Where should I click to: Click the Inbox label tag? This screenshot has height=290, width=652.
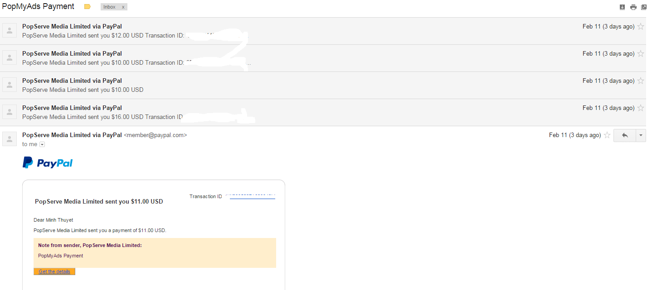coord(109,7)
